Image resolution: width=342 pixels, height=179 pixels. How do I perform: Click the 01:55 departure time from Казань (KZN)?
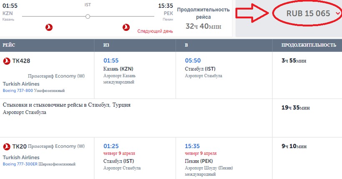tap(111, 61)
